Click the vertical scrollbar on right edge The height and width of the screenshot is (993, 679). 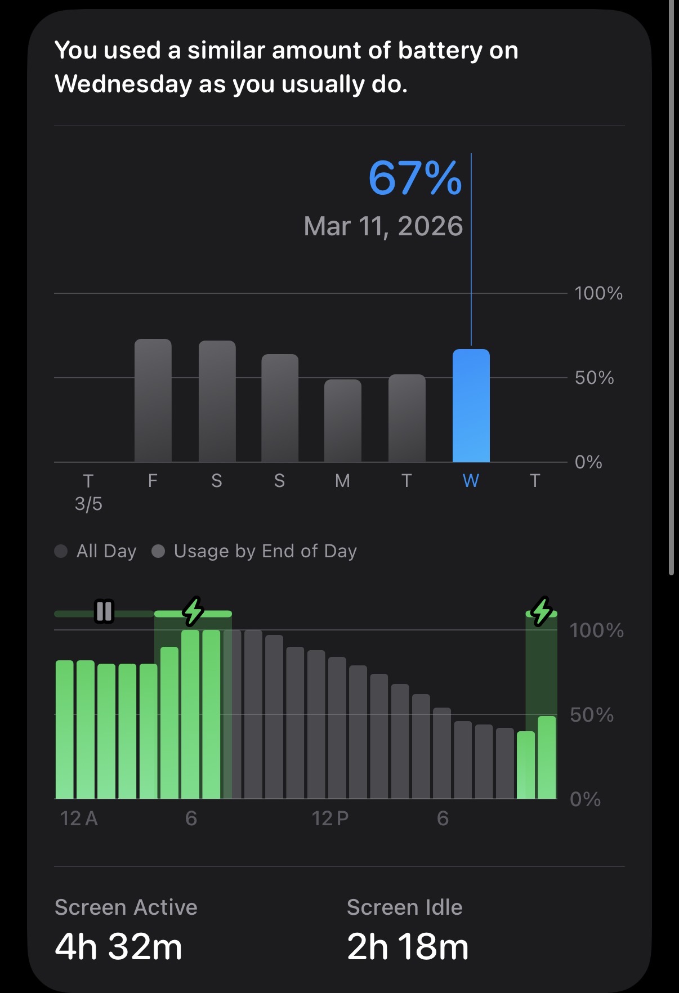671,287
